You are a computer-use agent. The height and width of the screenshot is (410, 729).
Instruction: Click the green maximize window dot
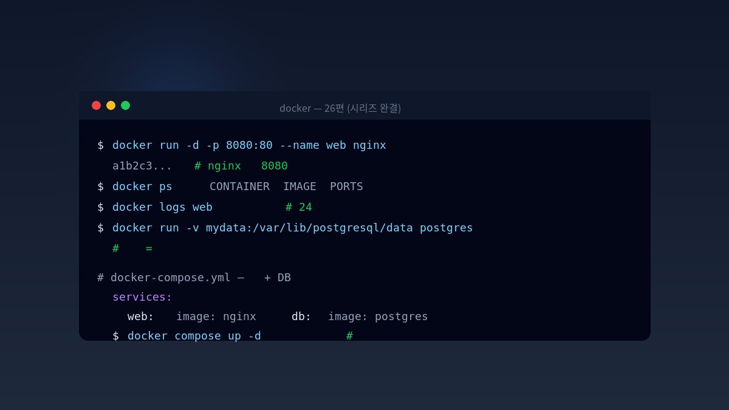coord(125,105)
